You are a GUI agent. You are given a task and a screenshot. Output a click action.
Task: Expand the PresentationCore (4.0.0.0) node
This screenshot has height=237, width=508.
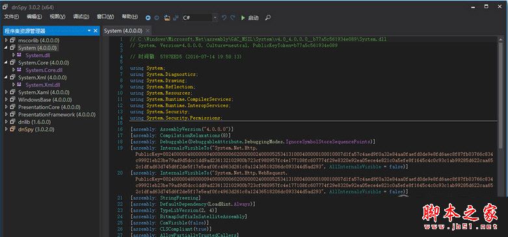(6, 107)
